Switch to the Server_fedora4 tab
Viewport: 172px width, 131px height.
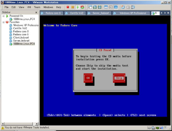click(99, 13)
